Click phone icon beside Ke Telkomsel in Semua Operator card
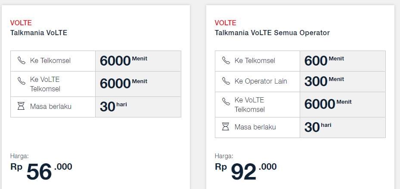The width and height of the screenshot is (400, 189). click(x=226, y=60)
